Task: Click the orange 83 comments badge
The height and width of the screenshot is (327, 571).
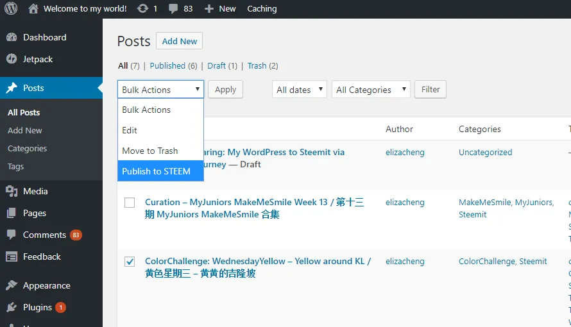Action: (x=76, y=235)
